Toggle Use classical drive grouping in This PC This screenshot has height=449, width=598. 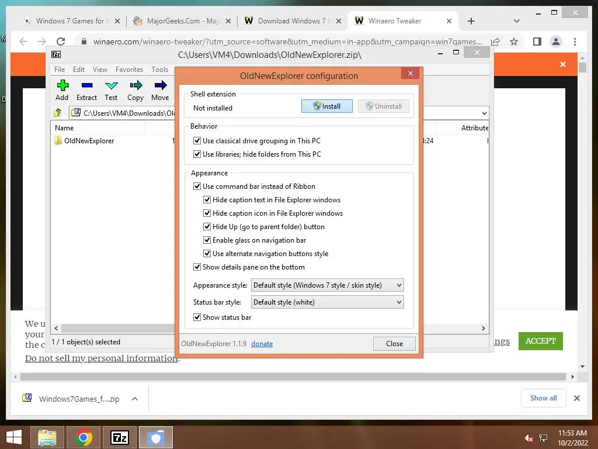point(197,140)
